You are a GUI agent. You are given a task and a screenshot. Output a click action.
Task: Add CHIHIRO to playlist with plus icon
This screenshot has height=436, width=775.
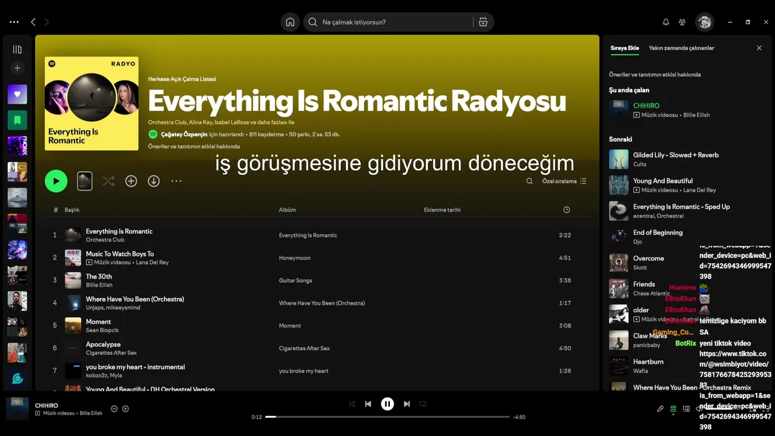point(126,409)
